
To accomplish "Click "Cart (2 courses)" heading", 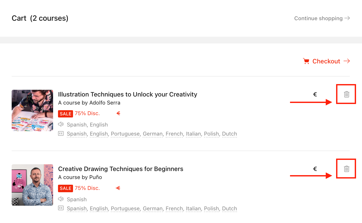I will [40, 18].
